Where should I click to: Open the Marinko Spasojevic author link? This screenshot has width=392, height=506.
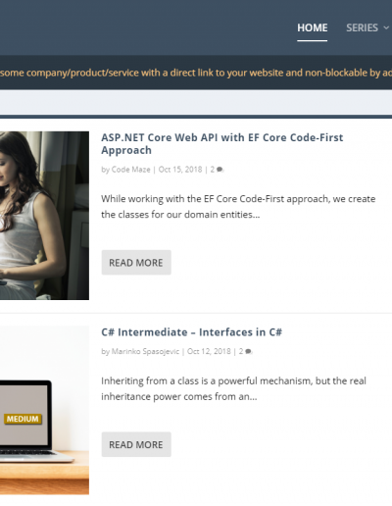tap(145, 351)
